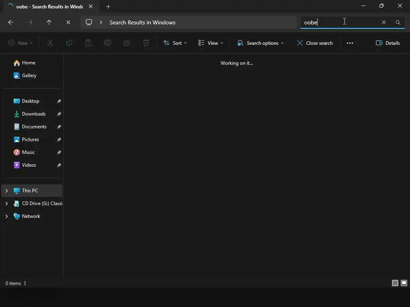Click the pin icon beside Pictures
This screenshot has height=307, width=410.
[x=59, y=140]
